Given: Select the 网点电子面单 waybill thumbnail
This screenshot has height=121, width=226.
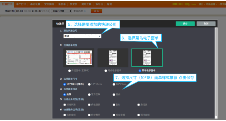Looking at the screenshot, I should click(x=113, y=58).
